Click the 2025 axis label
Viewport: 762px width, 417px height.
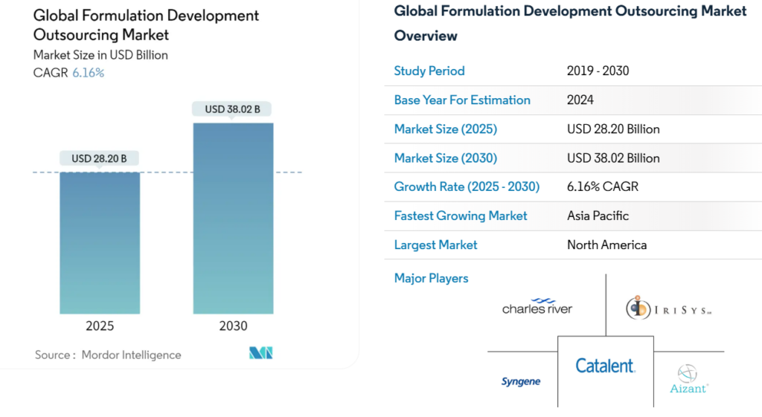pos(100,326)
